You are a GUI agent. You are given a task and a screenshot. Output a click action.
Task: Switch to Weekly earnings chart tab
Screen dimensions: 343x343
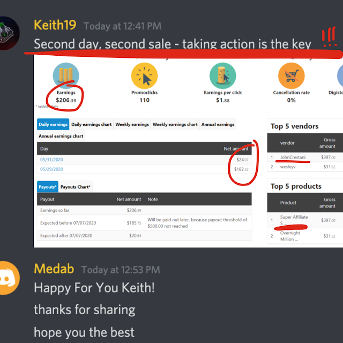pos(175,124)
